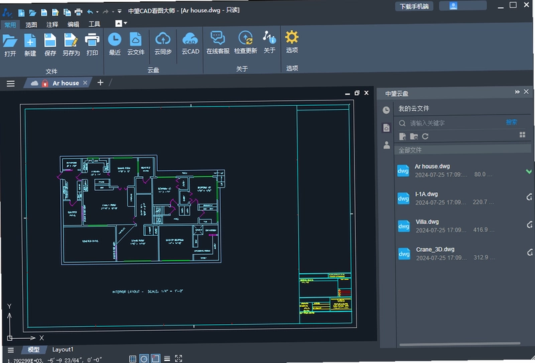Select the 常用 ribbon tab
This screenshot has width=535, height=363.
click(x=10, y=25)
